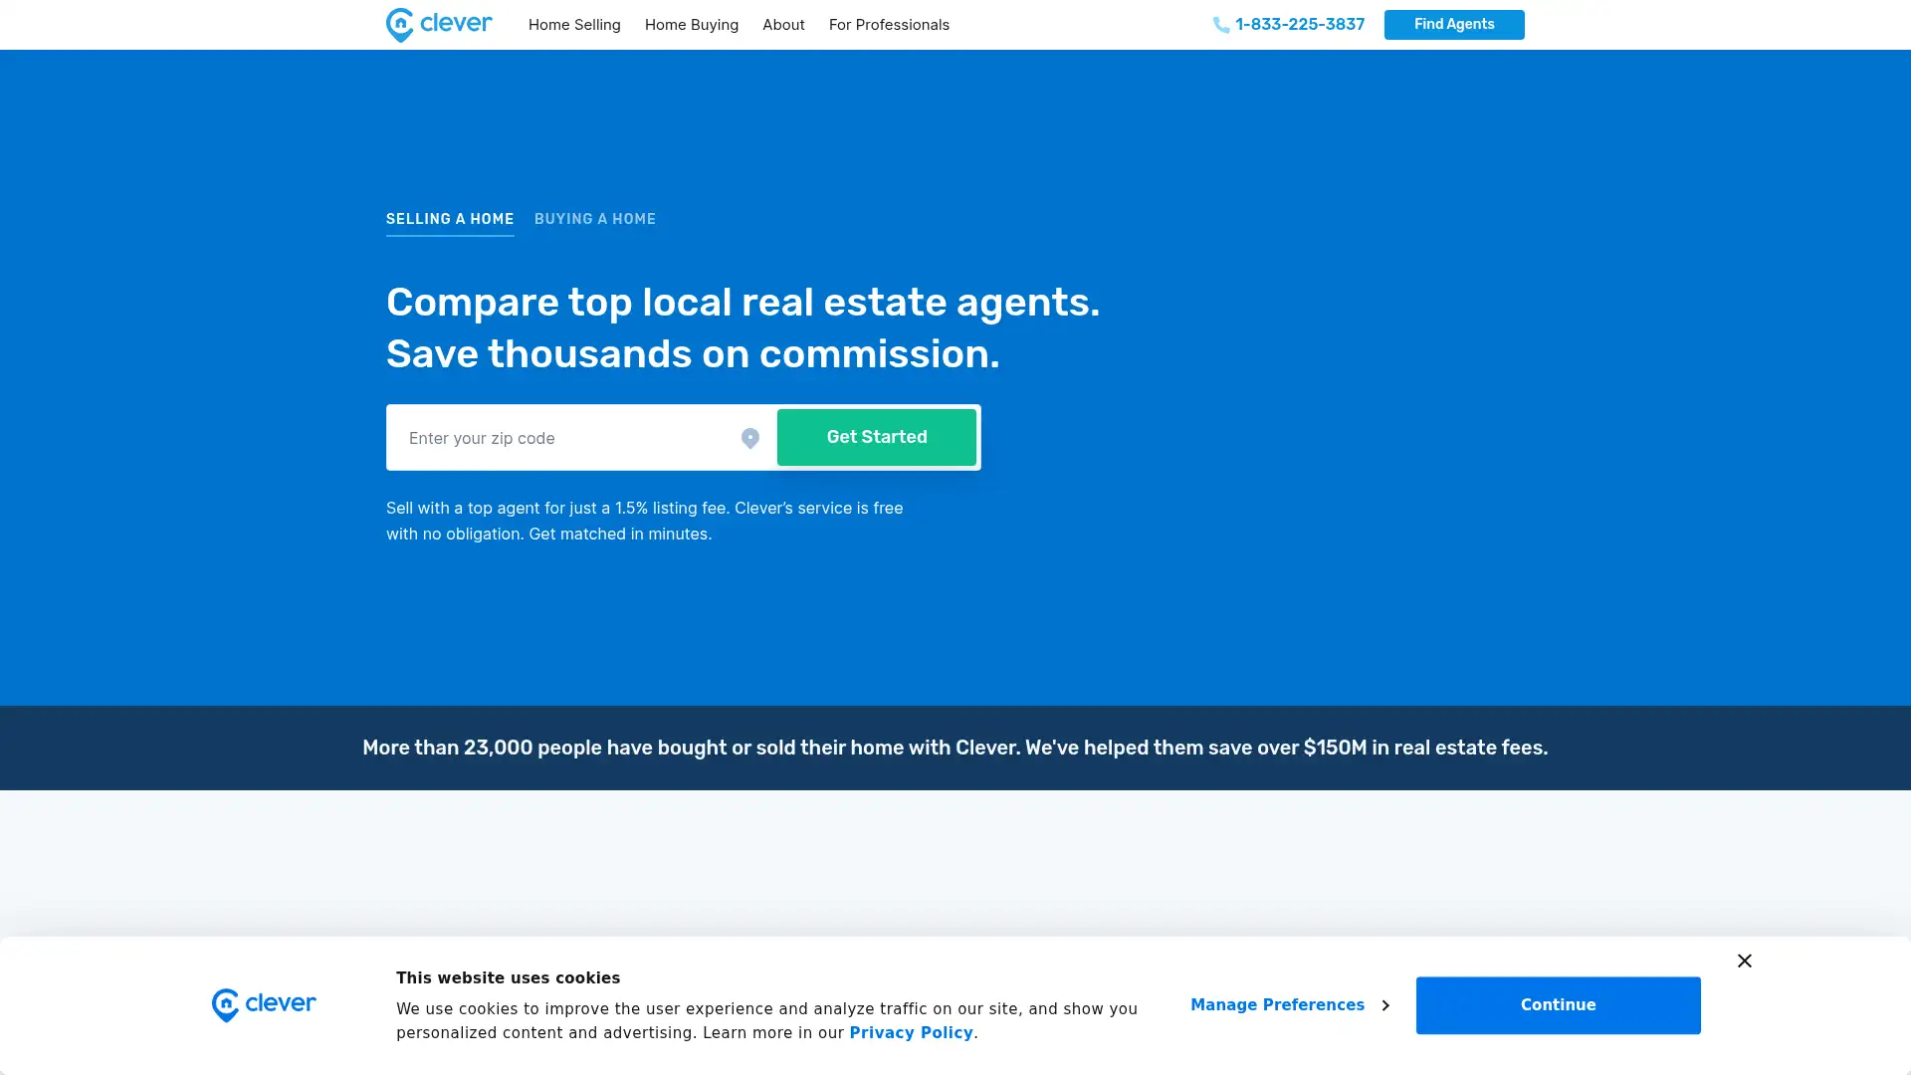Click the Find Agents button
This screenshot has width=1911, height=1075.
click(x=1453, y=24)
